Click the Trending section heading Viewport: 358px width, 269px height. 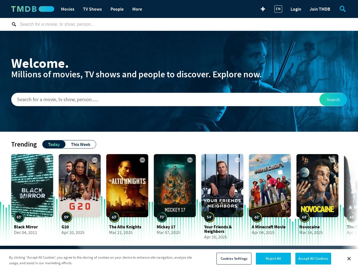[x=24, y=144]
